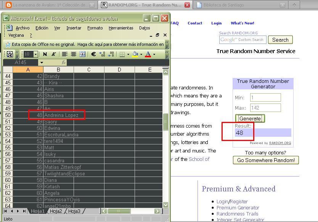
Task: Toggle bold formatting with the N icon
Action: (45, 54)
